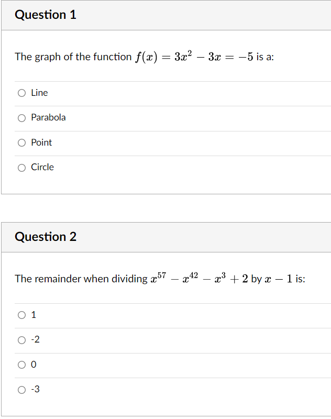Click the Circle label text

[43, 167]
